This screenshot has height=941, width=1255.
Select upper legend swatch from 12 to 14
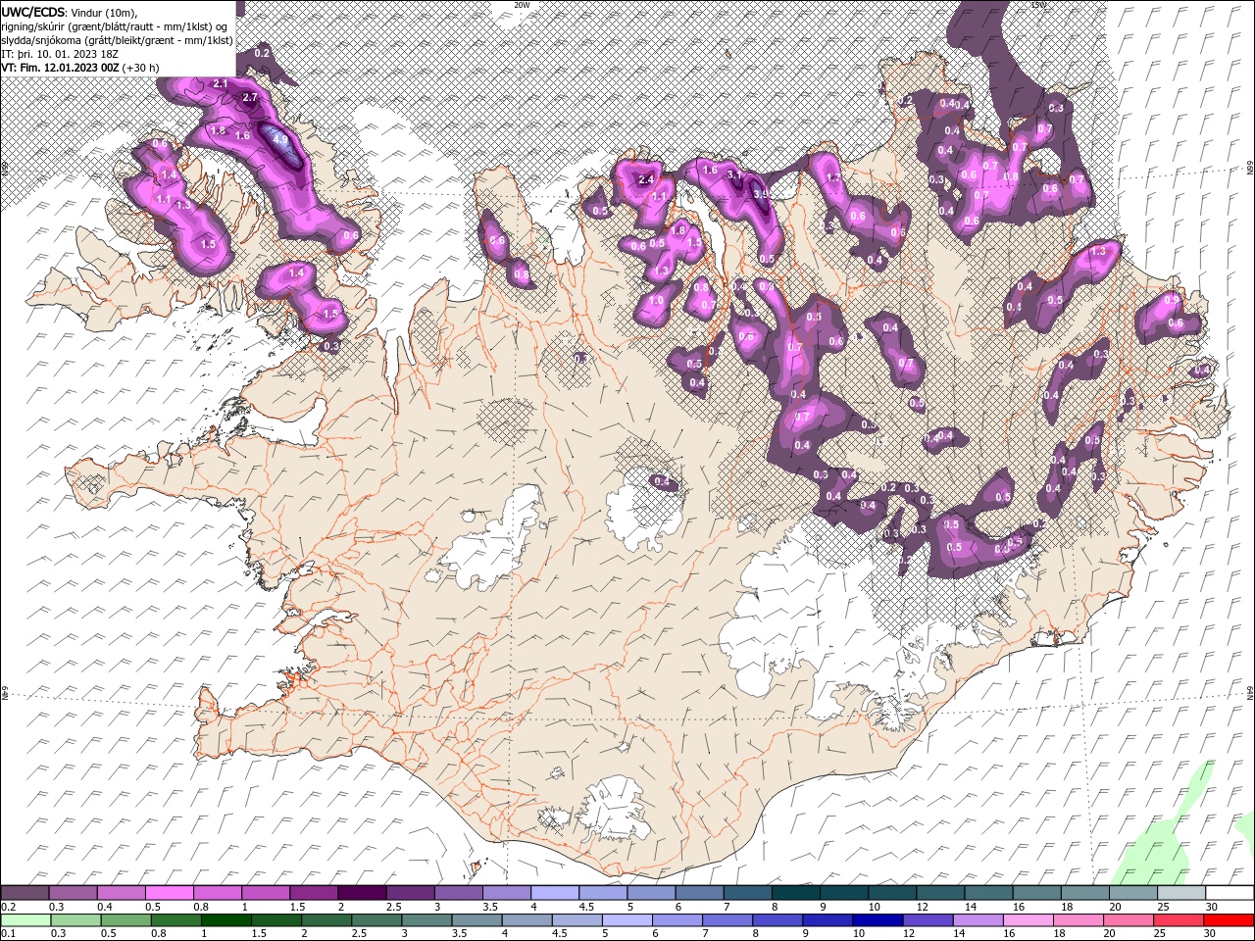tap(940, 893)
